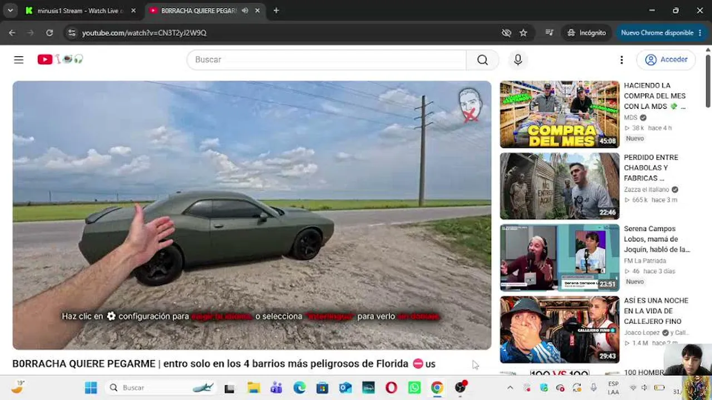Open ASÍ ES UNA NOCHE video thumbnail
The image size is (712, 400).
click(x=560, y=329)
